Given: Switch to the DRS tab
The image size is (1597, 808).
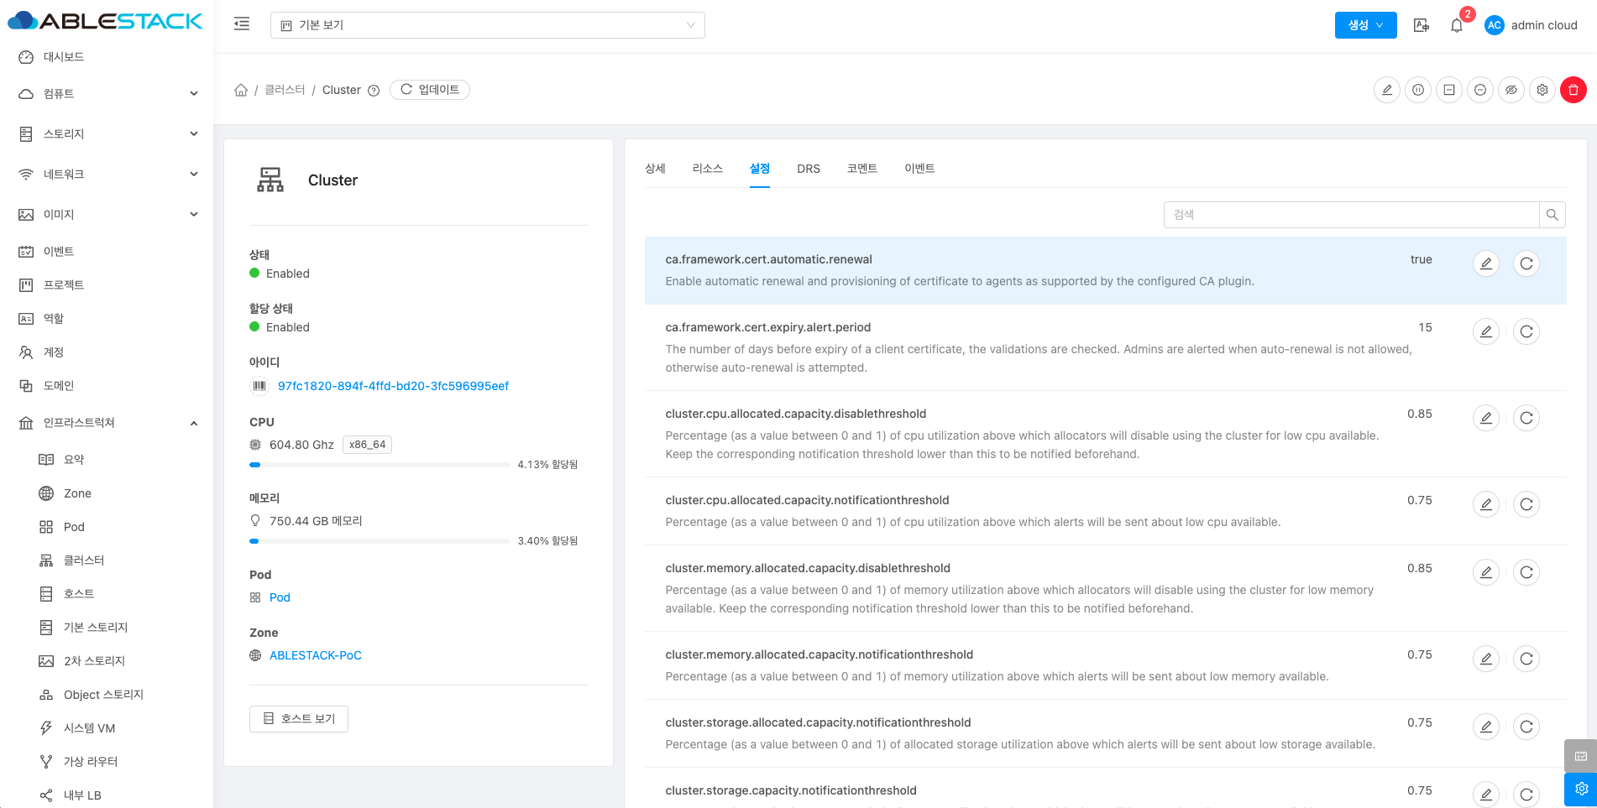Looking at the screenshot, I should (x=808, y=169).
